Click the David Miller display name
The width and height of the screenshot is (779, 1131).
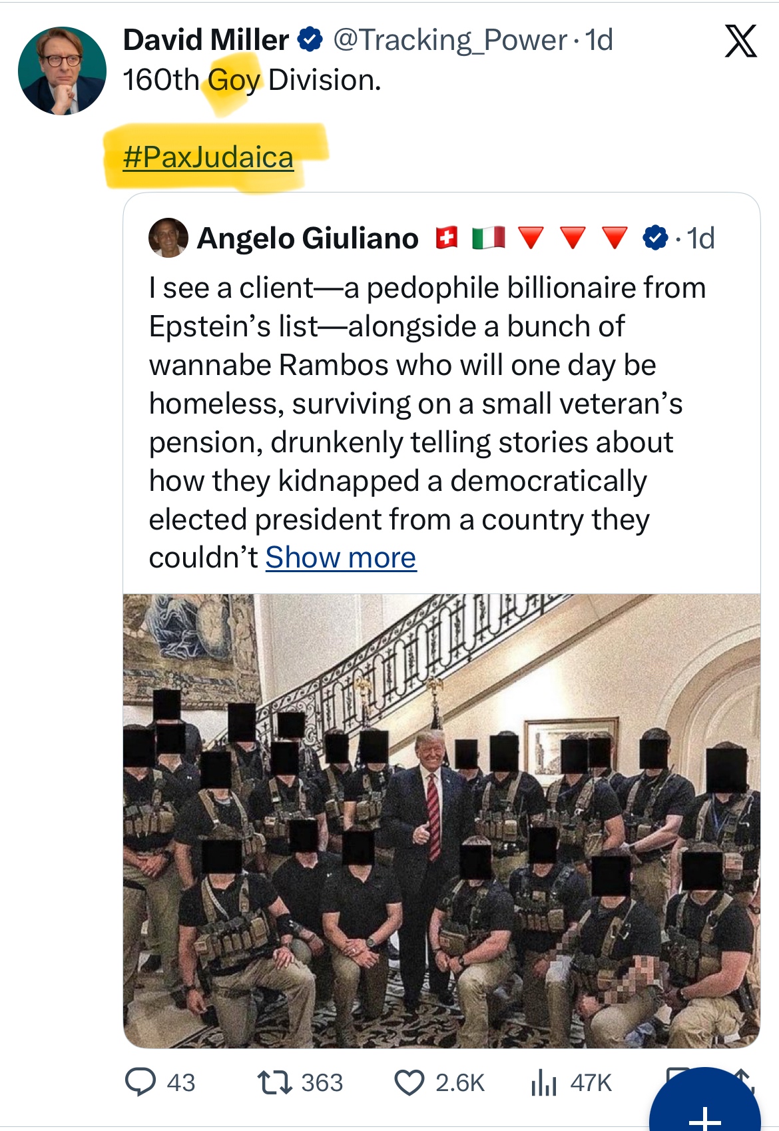(x=206, y=40)
